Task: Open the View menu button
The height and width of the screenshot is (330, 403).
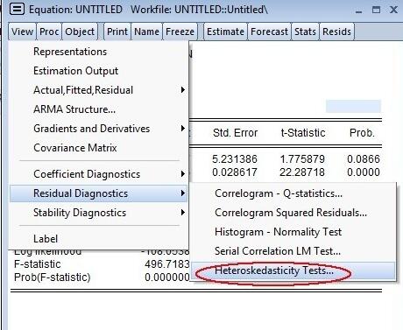Action: 22,32
